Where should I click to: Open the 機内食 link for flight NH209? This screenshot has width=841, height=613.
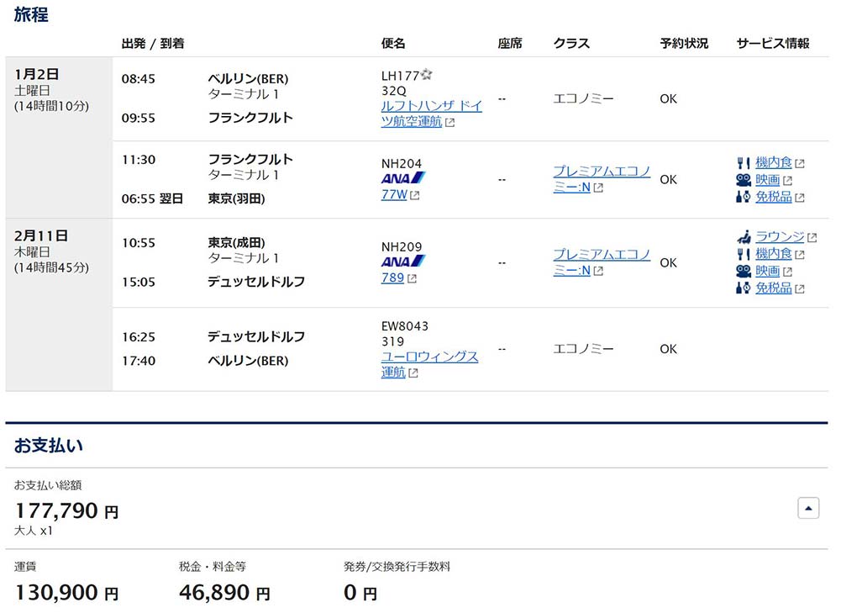coord(774,253)
